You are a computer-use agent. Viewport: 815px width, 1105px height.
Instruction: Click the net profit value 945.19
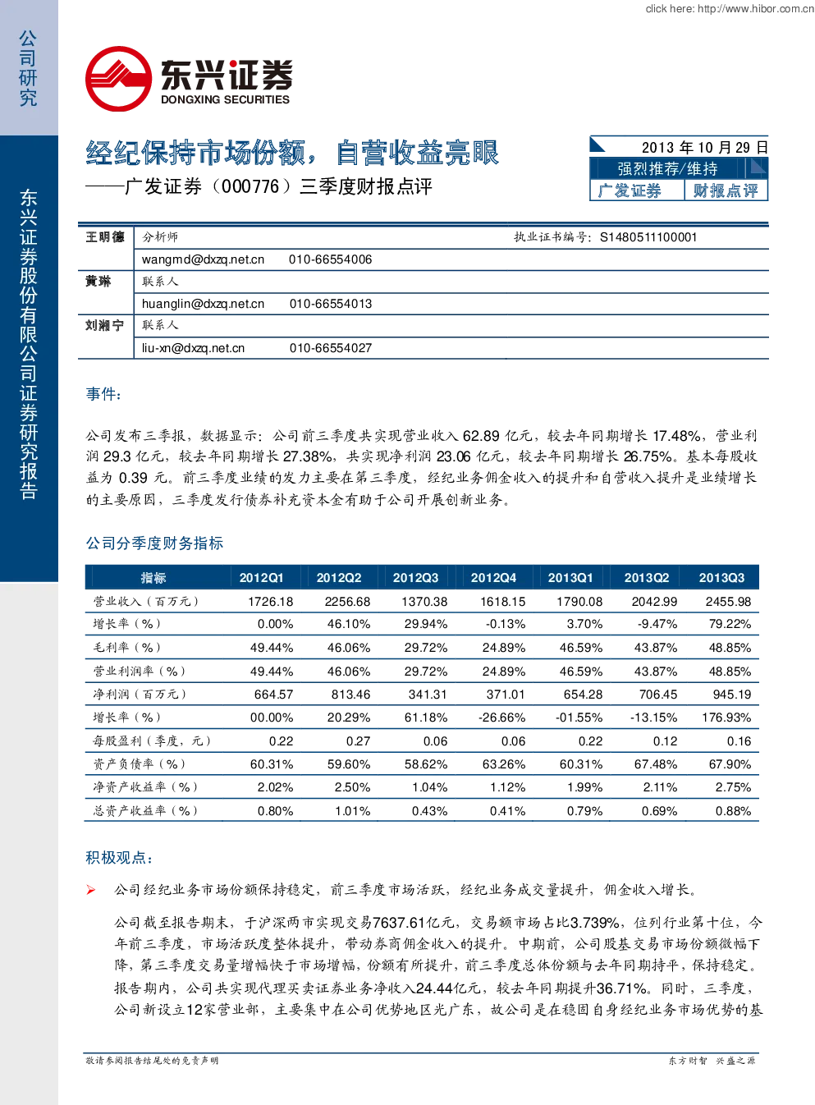(x=732, y=695)
